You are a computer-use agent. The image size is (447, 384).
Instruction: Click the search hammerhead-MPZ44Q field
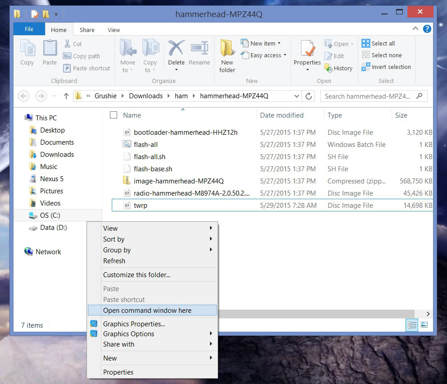click(368, 96)
